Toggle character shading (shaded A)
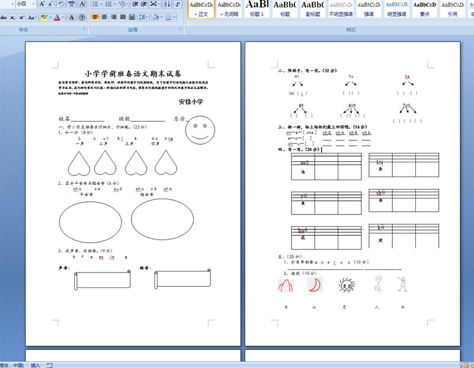 tap(72, 18)
